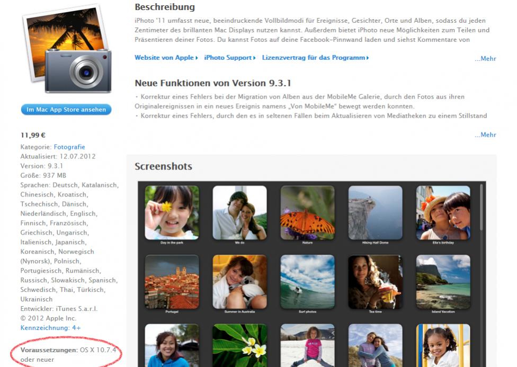Open iPhoto Support link
The image size is (517, 367).
tap(230, 57)
